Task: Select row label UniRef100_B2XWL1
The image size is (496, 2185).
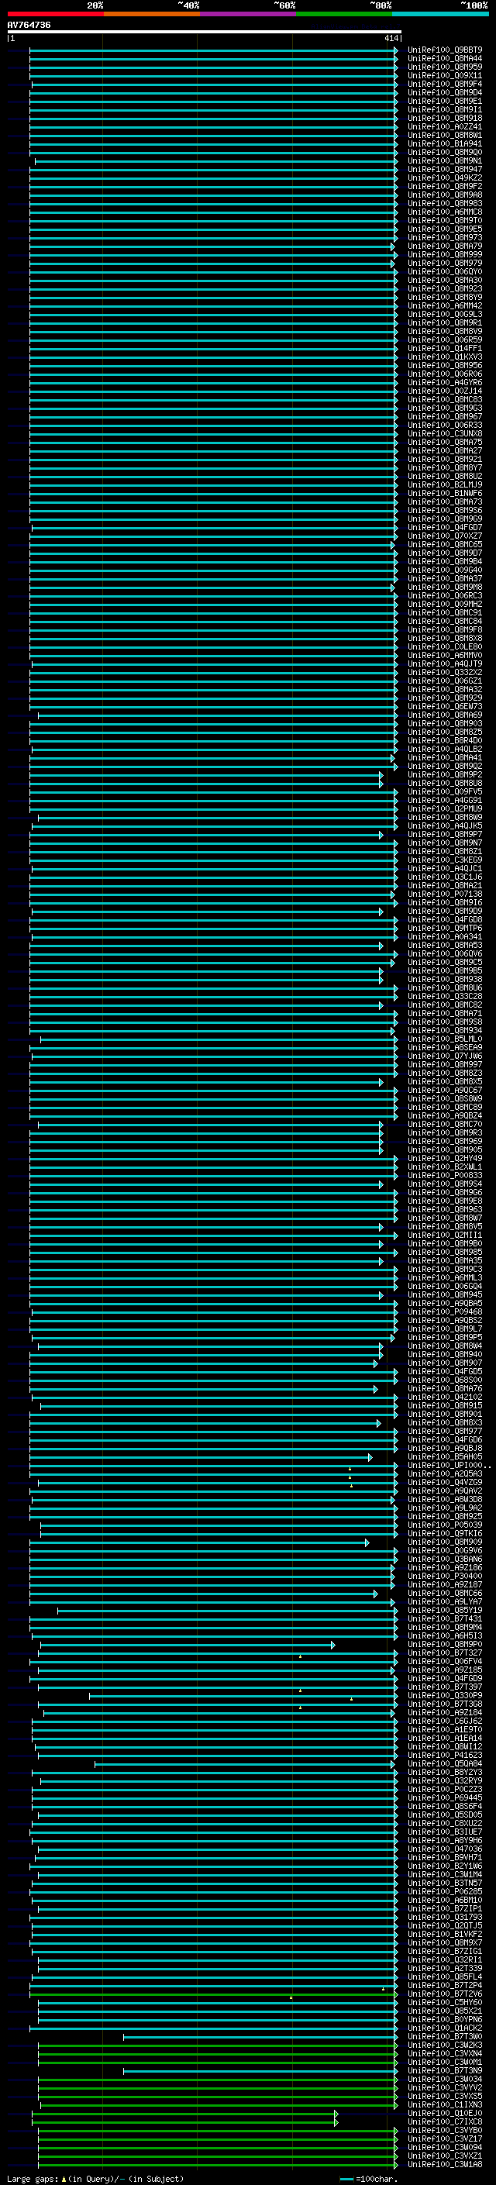Action: (445, 1167)
